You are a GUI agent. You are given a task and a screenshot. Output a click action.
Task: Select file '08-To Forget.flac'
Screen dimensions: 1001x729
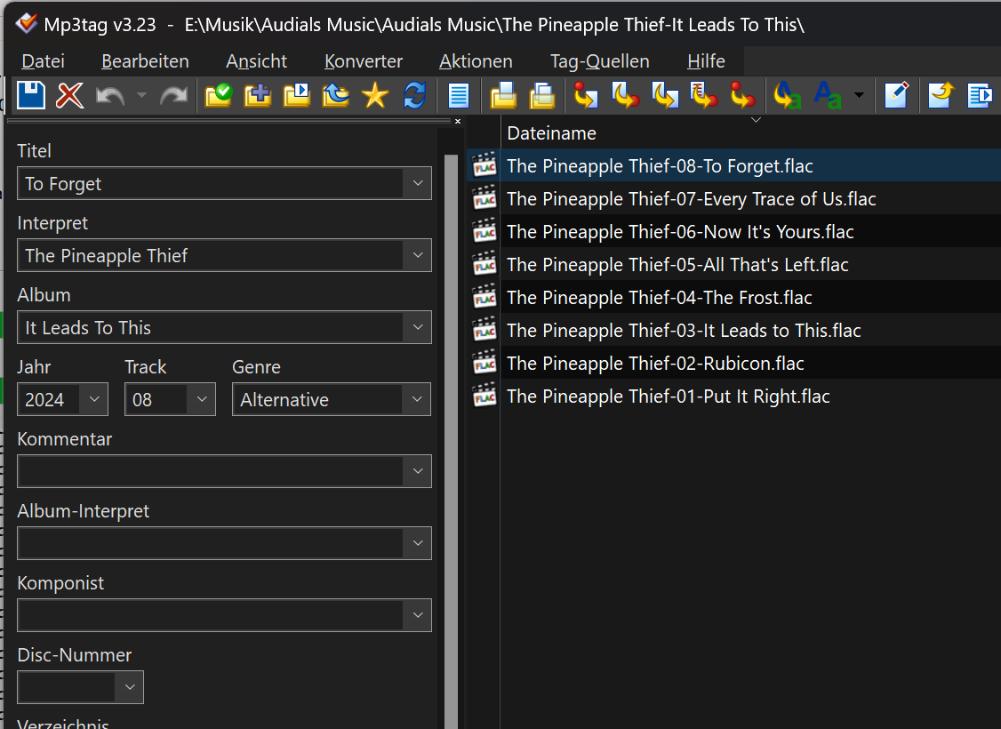(x=734, y=166)
